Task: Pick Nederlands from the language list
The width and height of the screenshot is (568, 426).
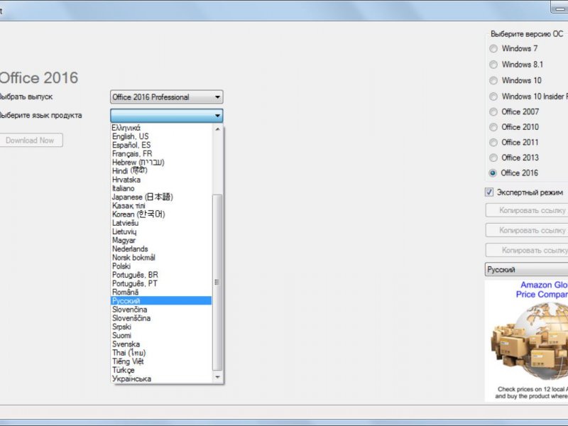Action: (x=161, y=249)
